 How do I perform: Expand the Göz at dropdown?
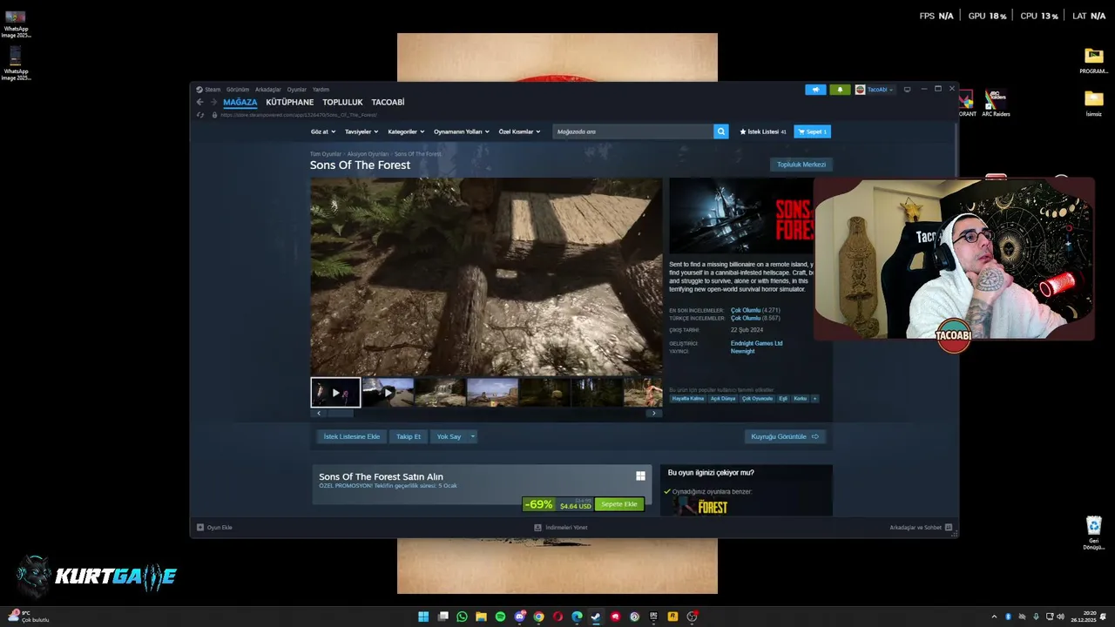pyautogui.click(x=321, y=131)
